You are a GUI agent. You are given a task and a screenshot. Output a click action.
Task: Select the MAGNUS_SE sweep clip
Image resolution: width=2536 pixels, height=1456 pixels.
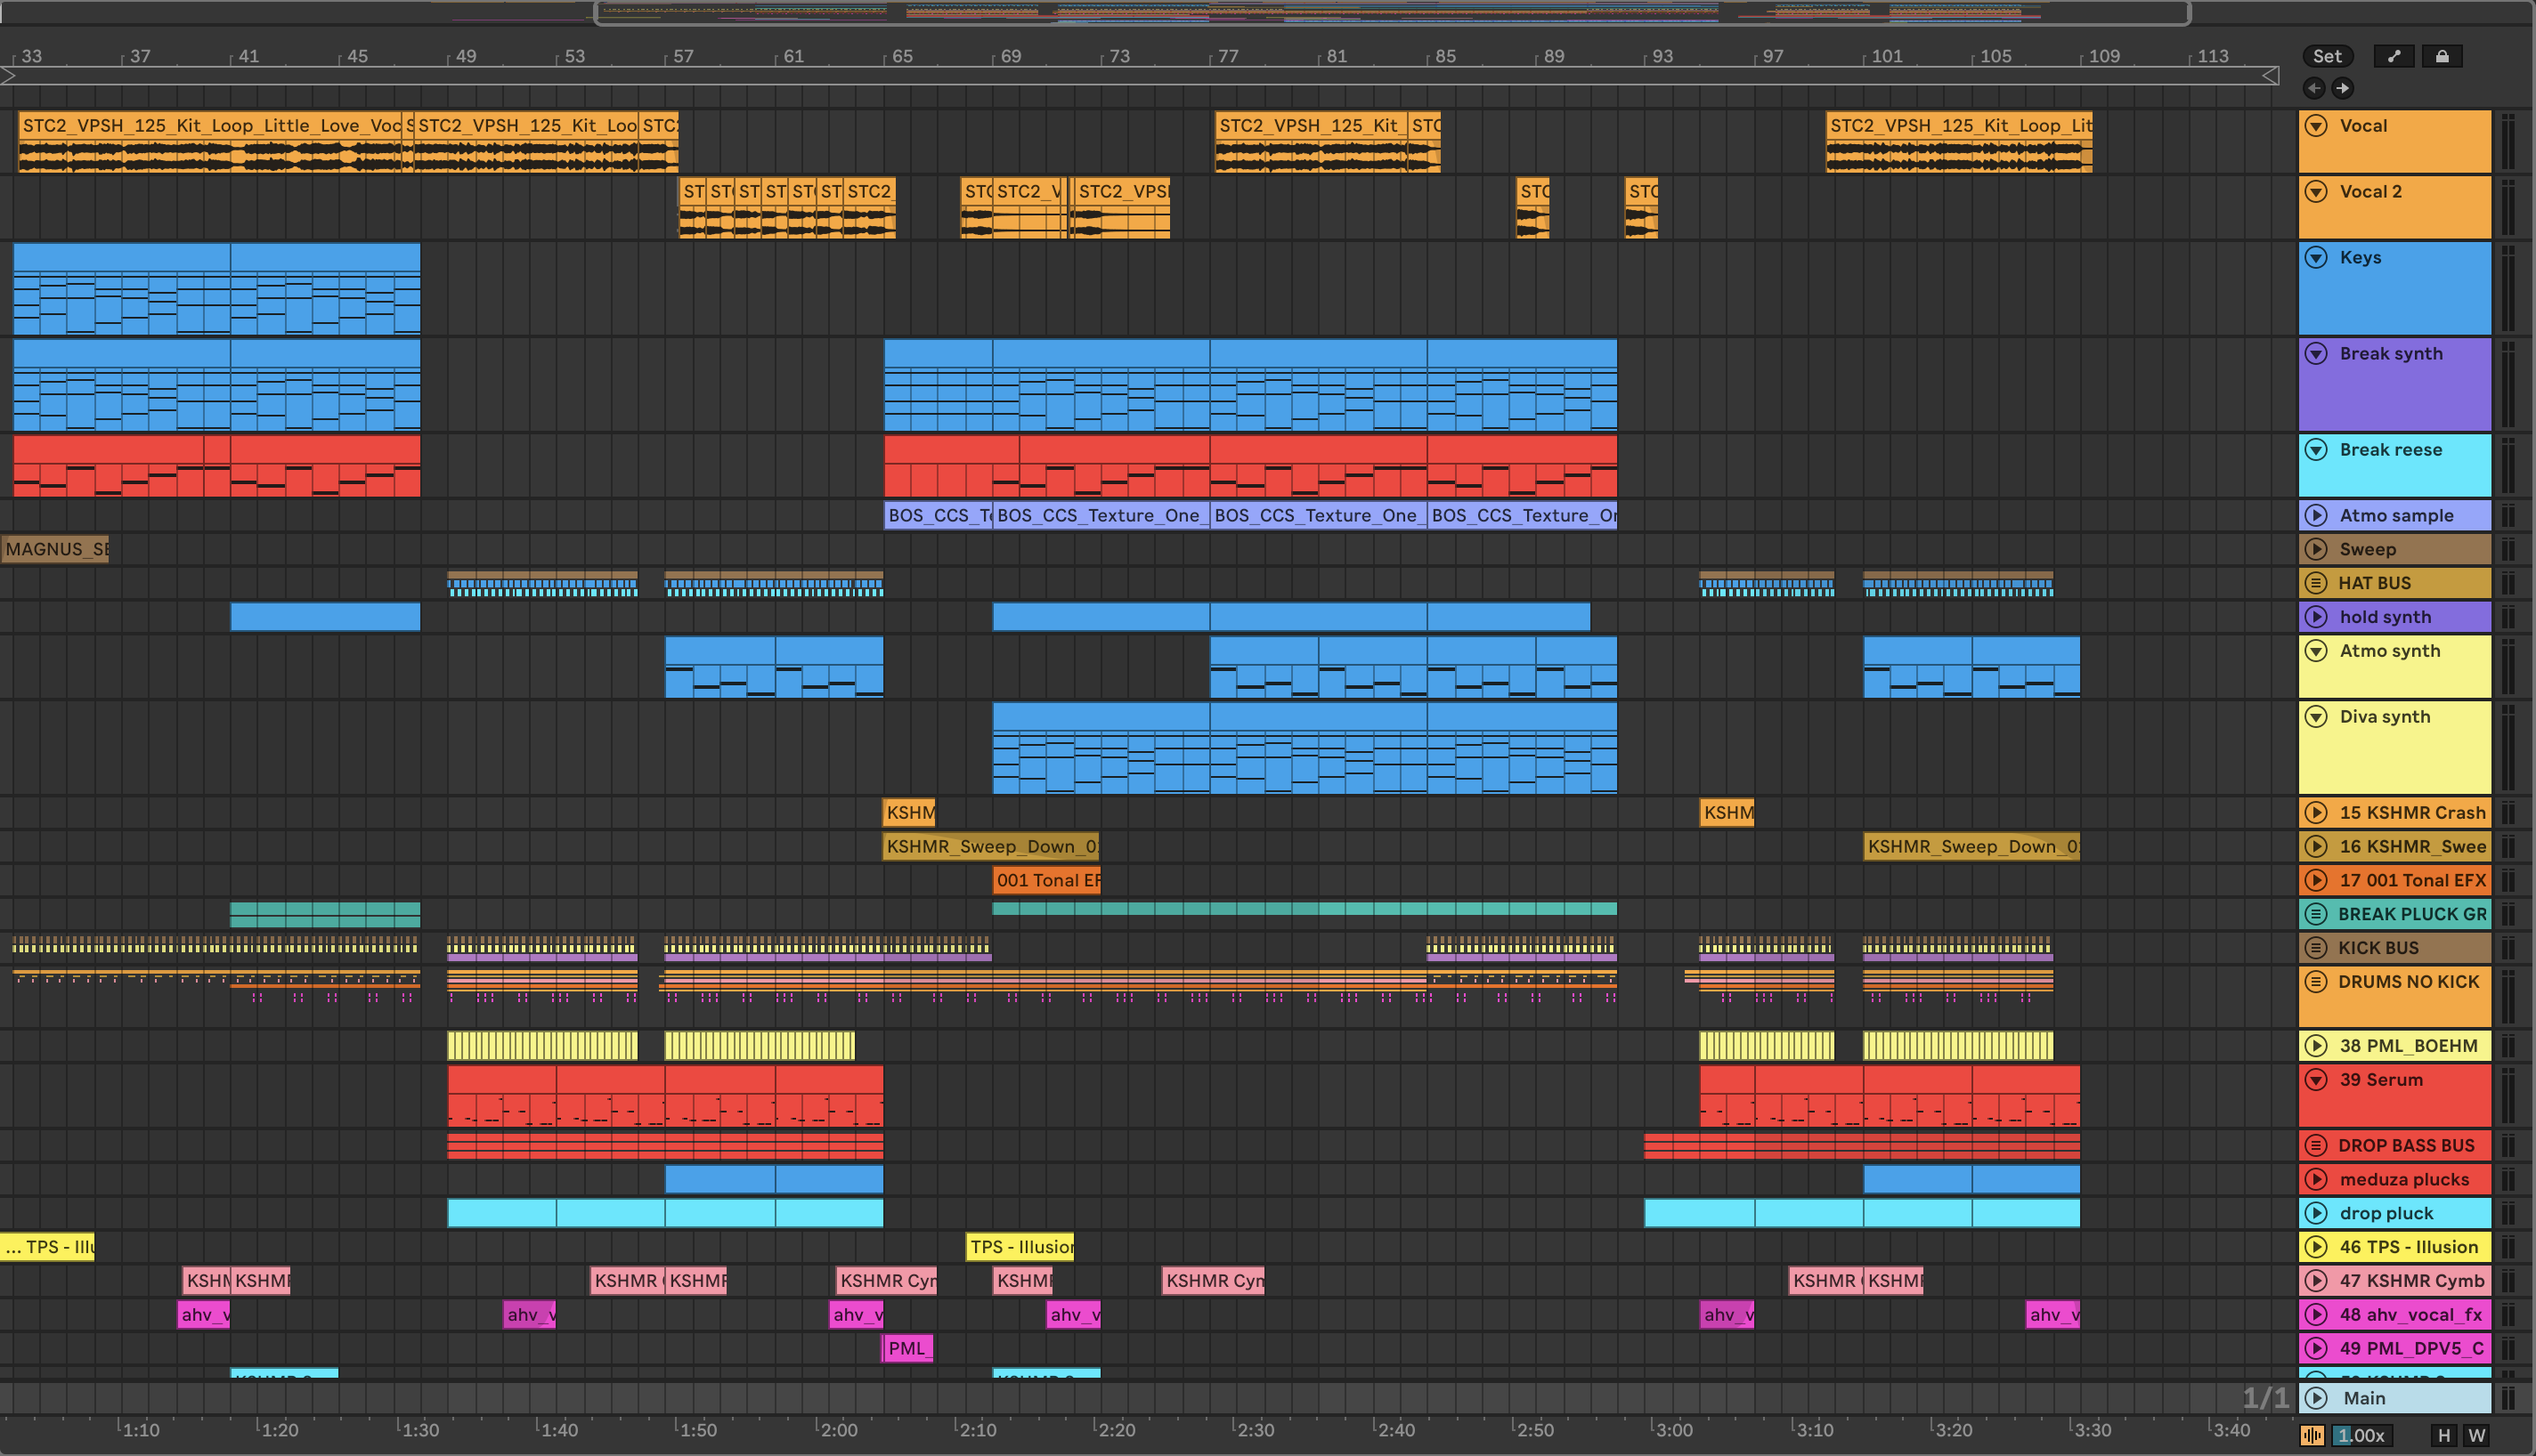[55, 549]
